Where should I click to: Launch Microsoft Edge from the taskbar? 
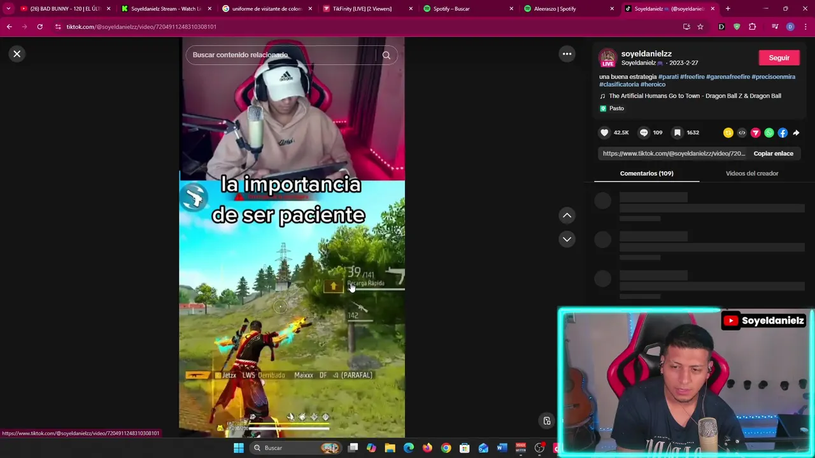(x=409, y=448)
